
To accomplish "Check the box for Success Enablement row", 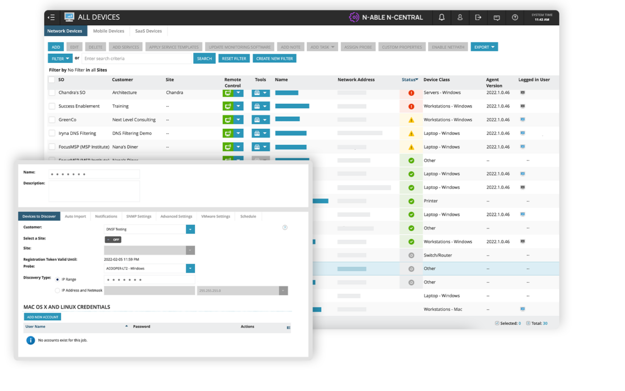I will pos(52,106).
